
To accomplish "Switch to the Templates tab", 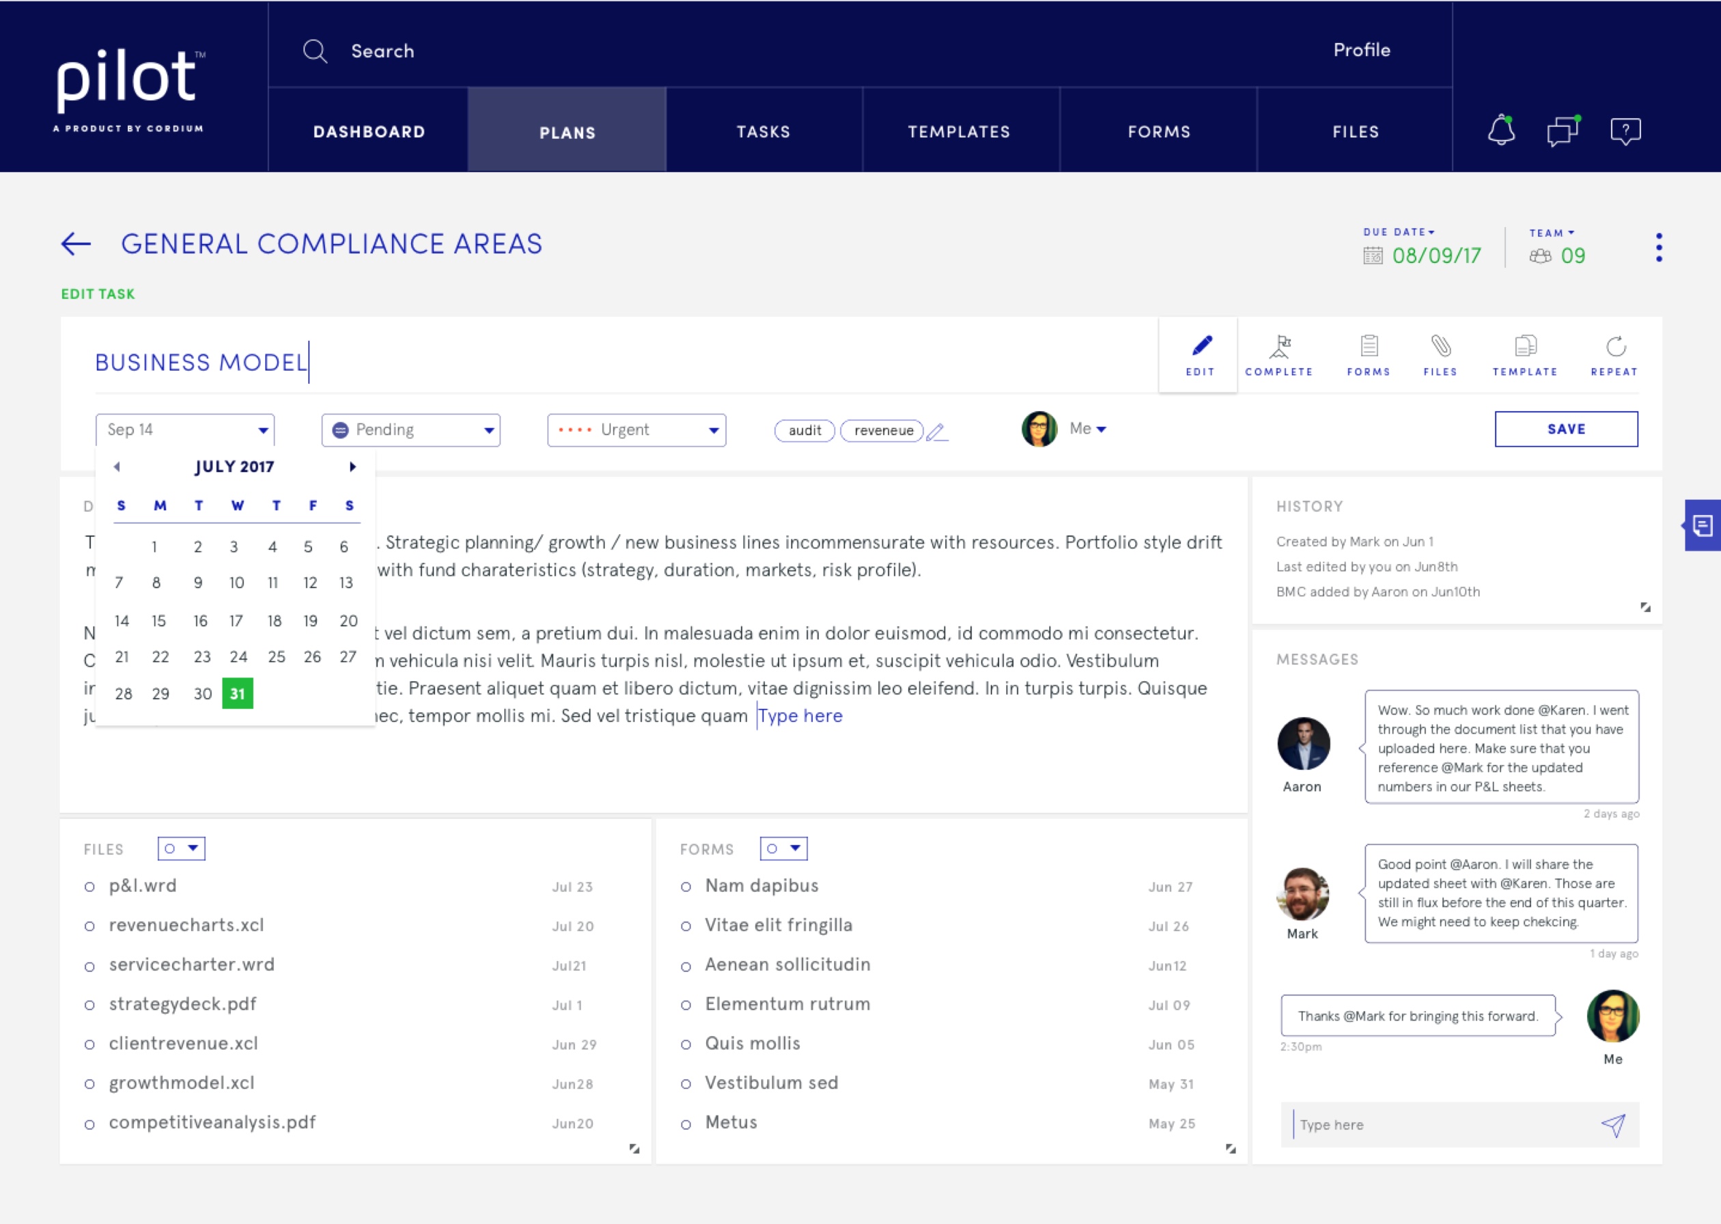I will point(958,130).
